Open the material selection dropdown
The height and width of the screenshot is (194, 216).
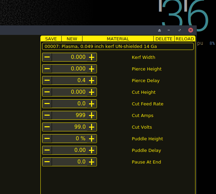pos(118,47)
